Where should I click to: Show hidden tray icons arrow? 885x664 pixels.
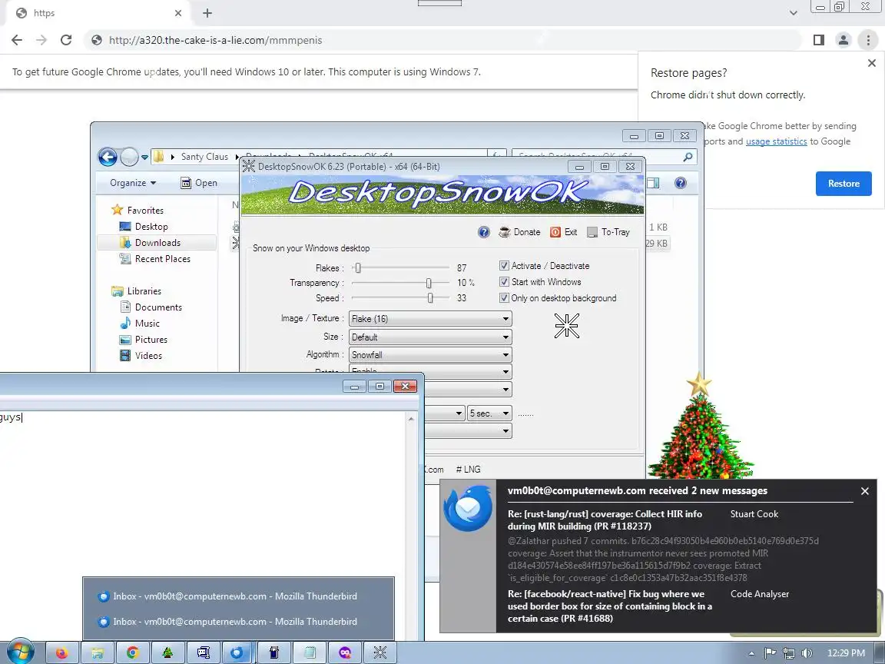pos(751,653)
